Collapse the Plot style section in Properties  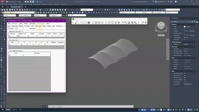pyautogui.click(x=195, y=47)
